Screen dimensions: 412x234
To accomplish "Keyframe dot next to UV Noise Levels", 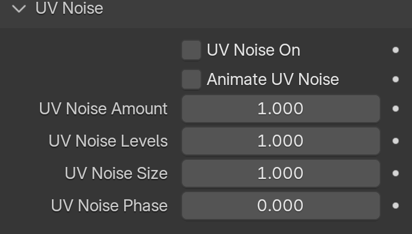I will pos(395,141).
